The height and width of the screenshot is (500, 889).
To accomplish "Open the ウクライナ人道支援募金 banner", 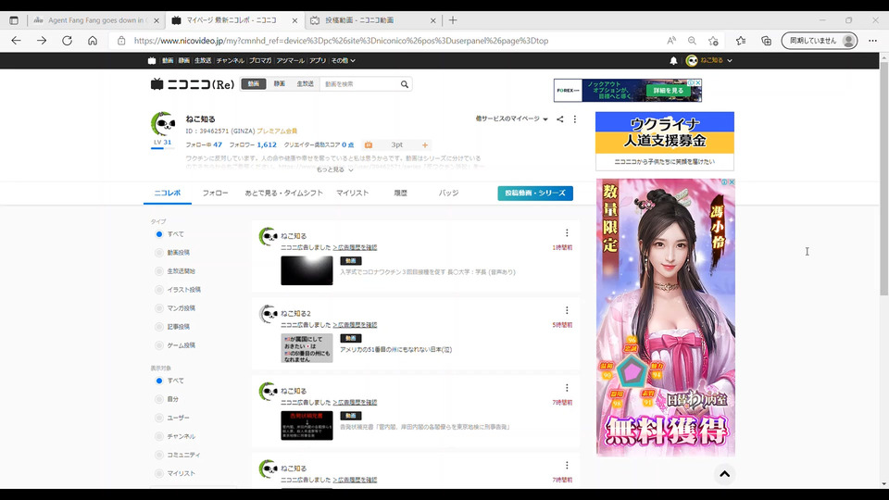I will tap(665, 141).
